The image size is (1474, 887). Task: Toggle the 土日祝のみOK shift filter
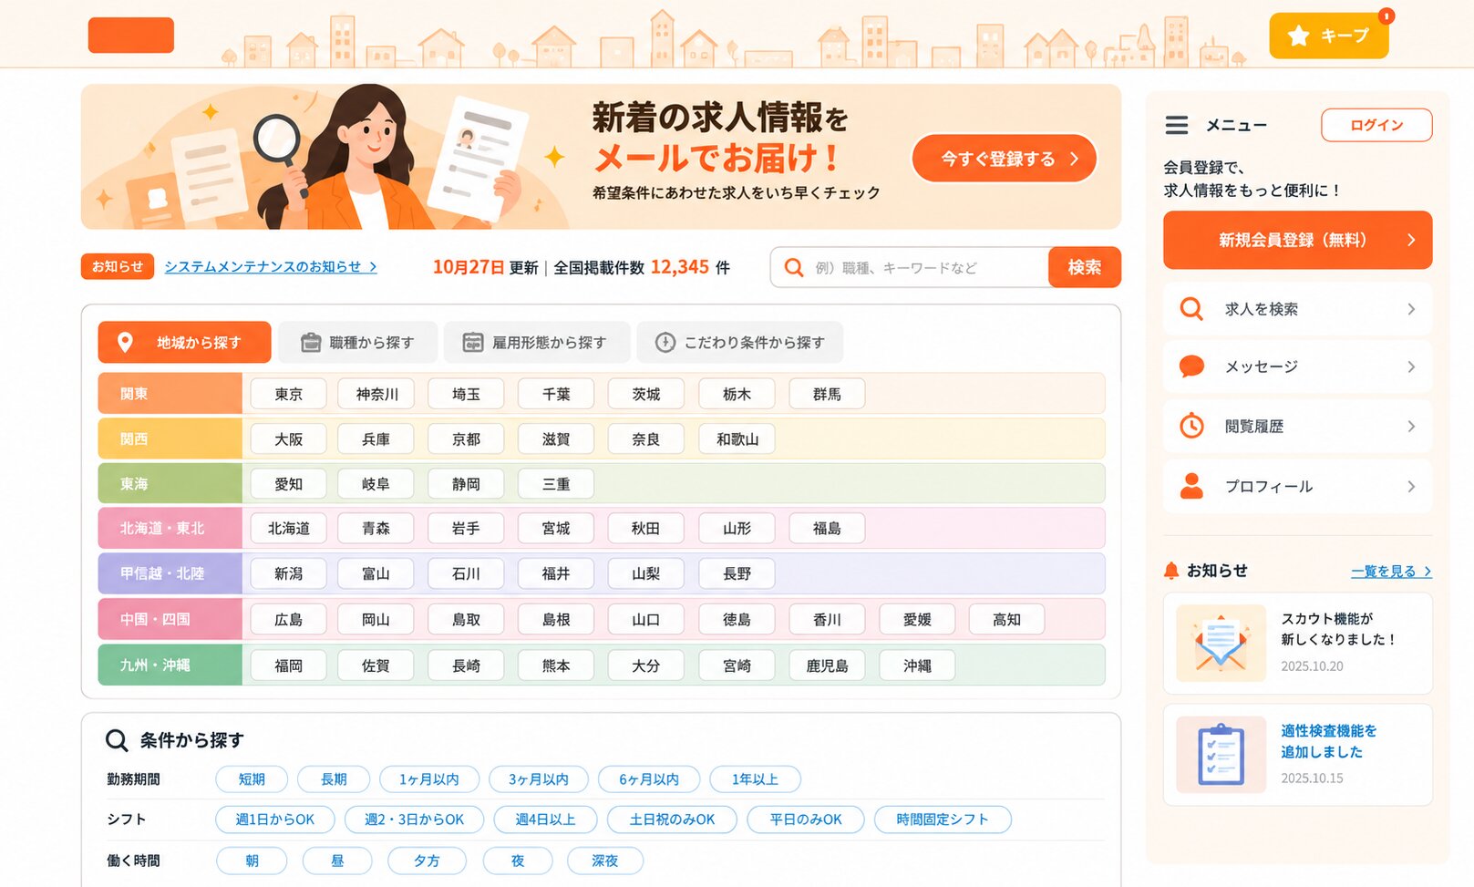pyautogui.click(x=672, y=820)
